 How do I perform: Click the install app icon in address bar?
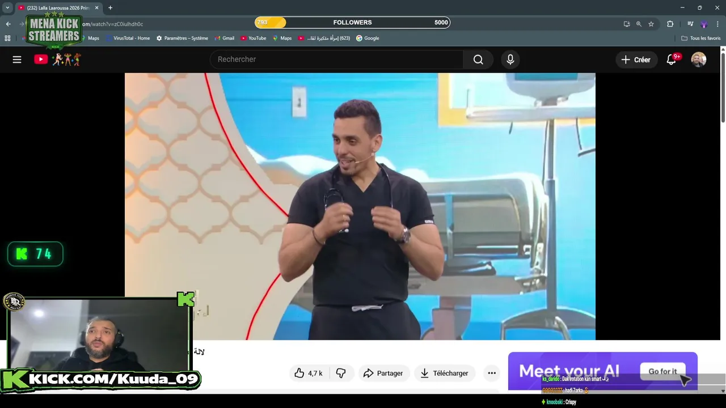[x=627, y=24]
